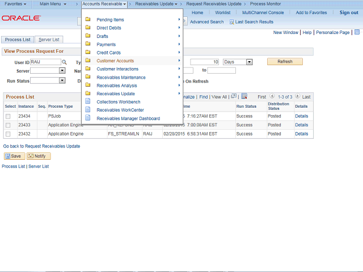Select Customer Accounts in the menu
363x272 pixels.
tap(115, 61)
